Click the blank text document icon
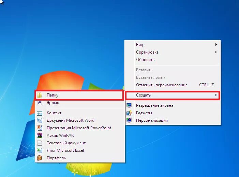The image size is (239, 177). [40, 143]
